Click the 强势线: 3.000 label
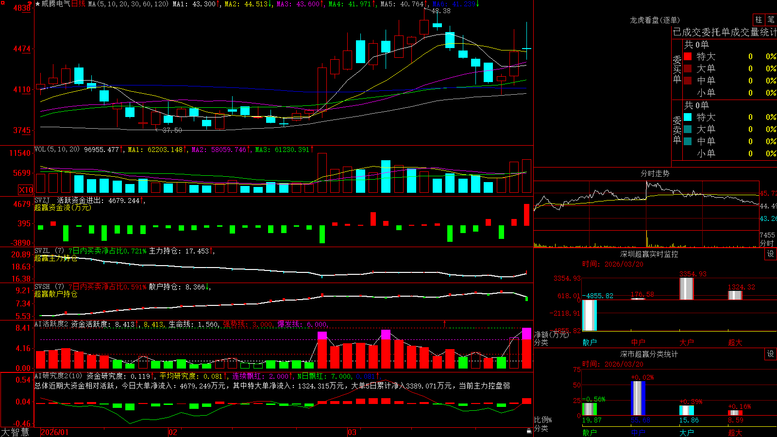 [x=248, y=324]
